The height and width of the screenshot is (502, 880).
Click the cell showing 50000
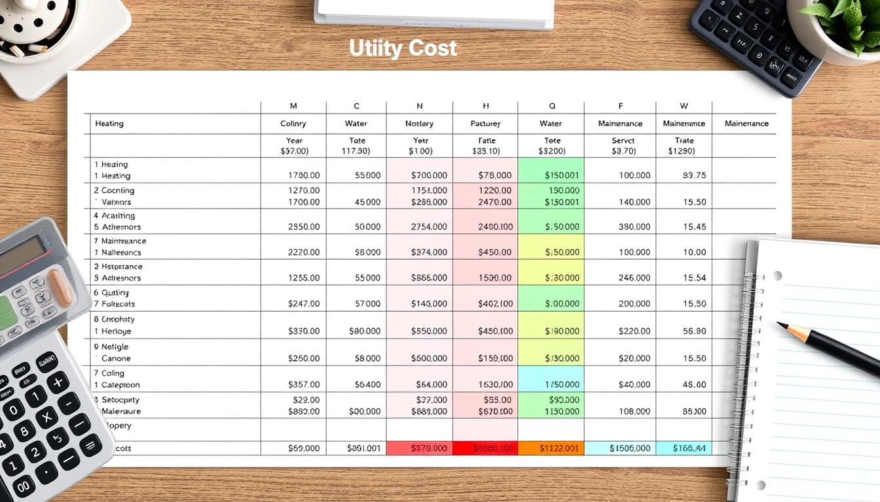(x=367, y=227)
